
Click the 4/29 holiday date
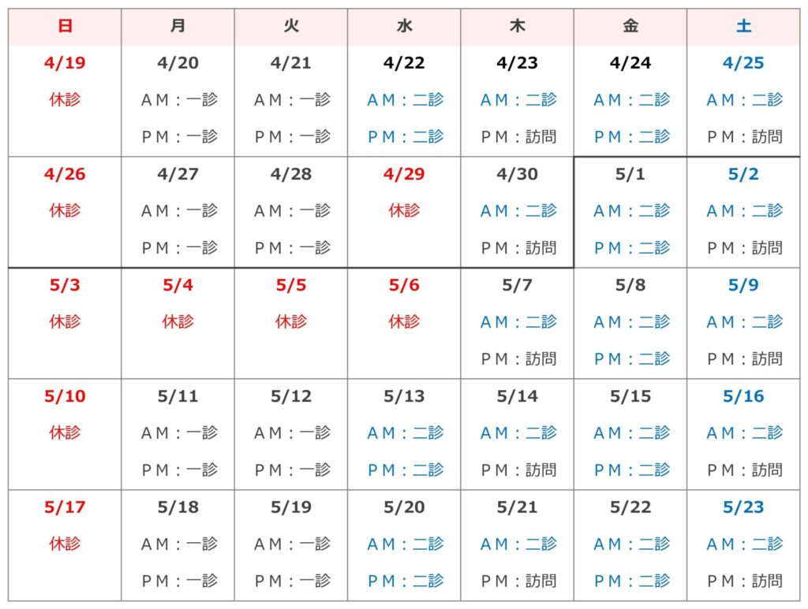pos(404,174)
